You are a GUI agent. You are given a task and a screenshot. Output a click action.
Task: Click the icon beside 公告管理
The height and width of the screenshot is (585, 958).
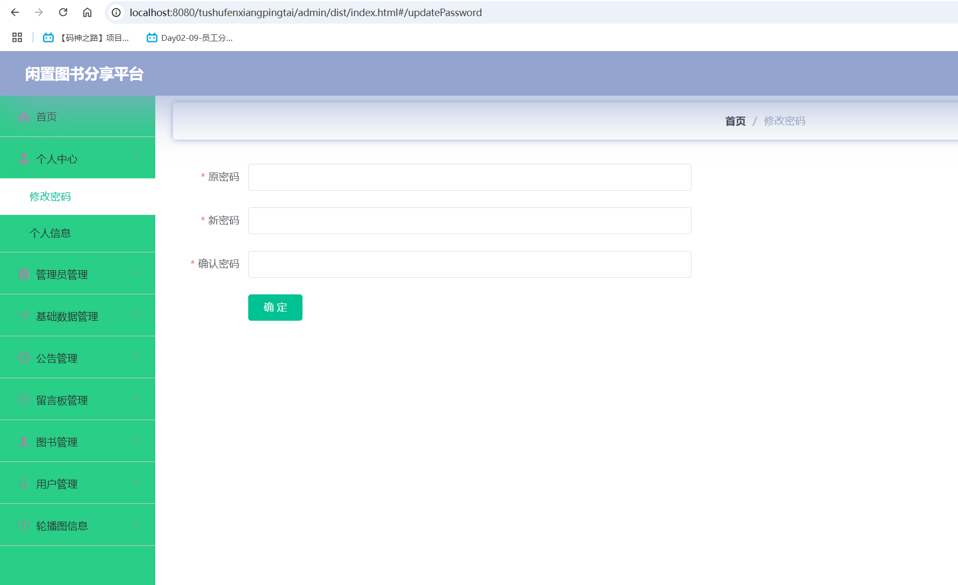coord(24,358)
